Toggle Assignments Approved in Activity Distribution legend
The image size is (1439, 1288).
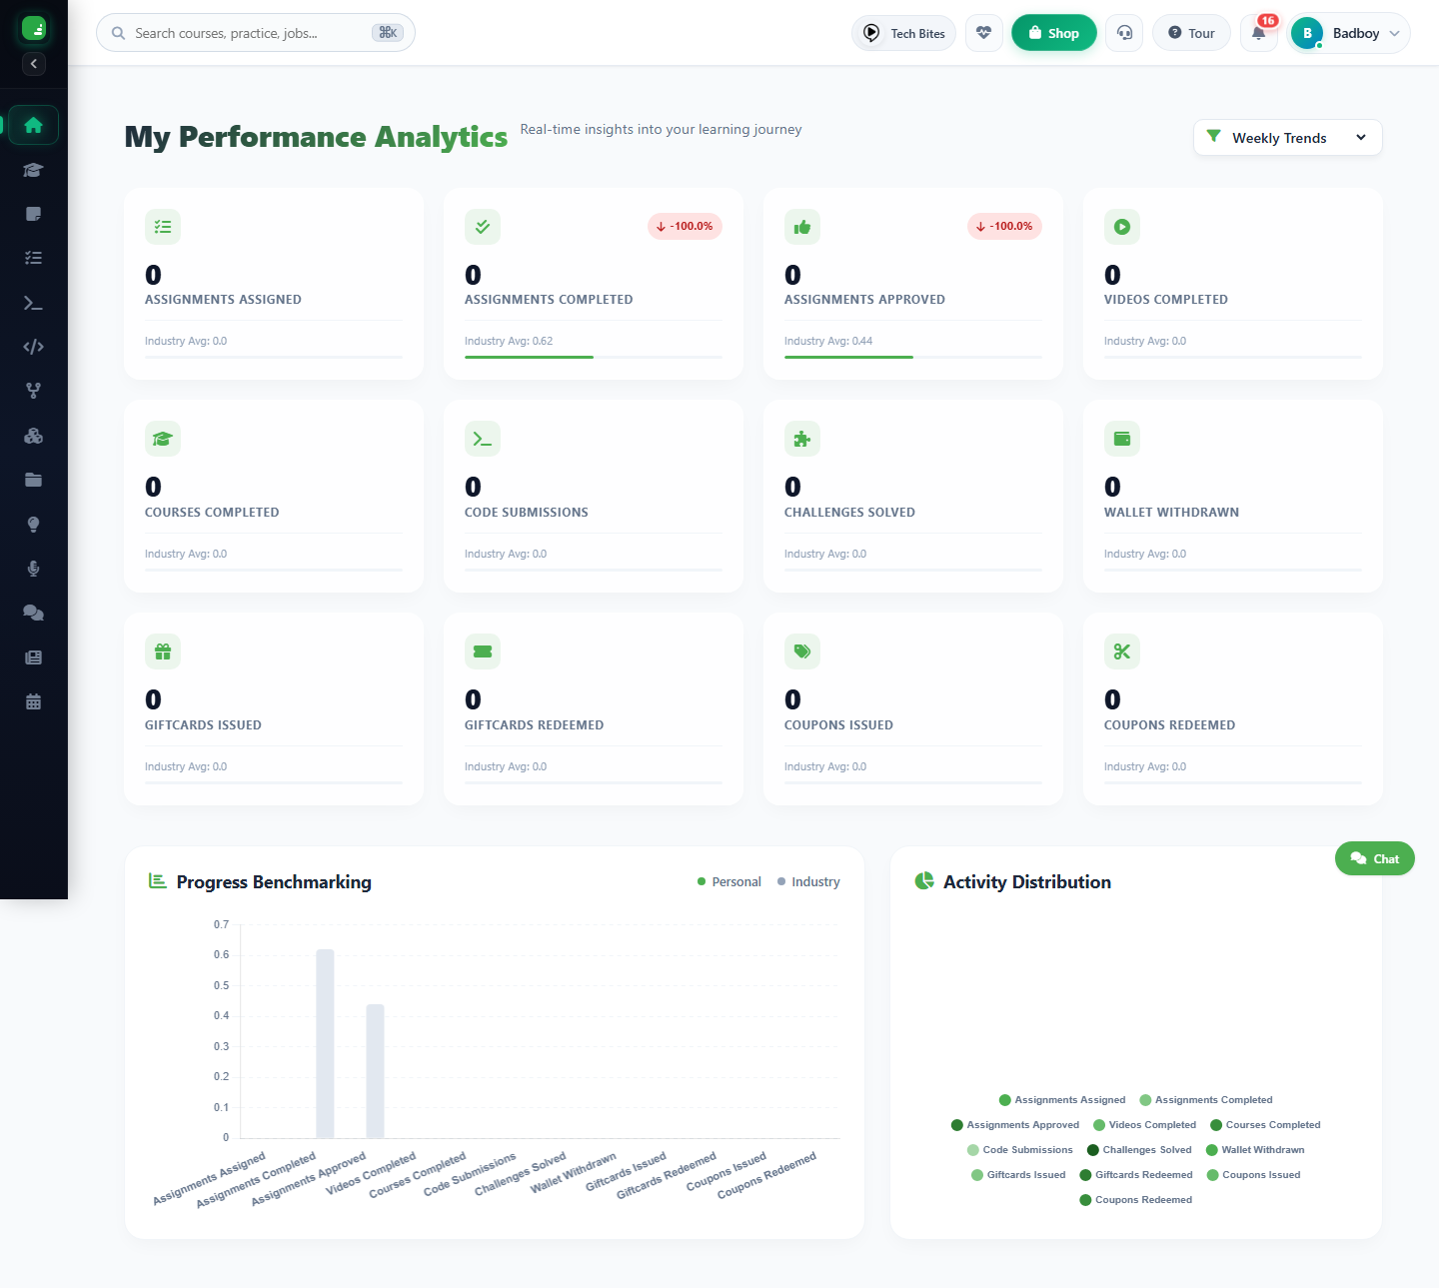point(1015,1125)
